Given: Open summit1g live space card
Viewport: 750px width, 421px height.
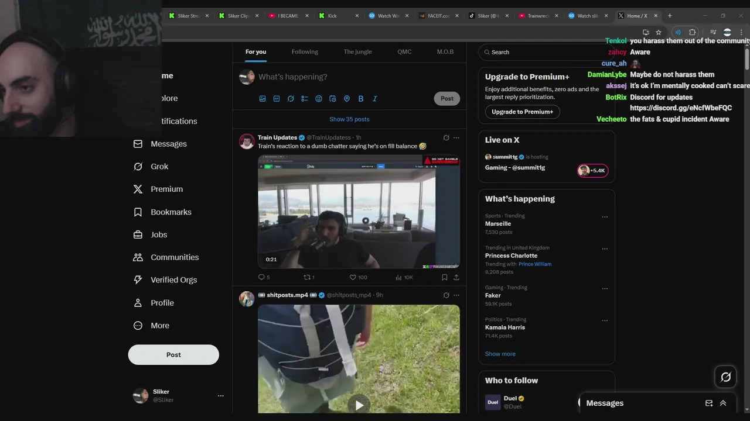Looking at the screenshot, I should coord(546,163).
